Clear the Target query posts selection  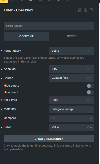point(88,51)
